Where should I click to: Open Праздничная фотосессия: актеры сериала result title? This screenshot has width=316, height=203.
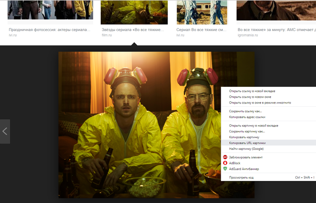[x=49, y=30]
